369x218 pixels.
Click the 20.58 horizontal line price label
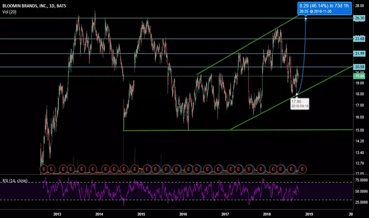coord(359,67)
